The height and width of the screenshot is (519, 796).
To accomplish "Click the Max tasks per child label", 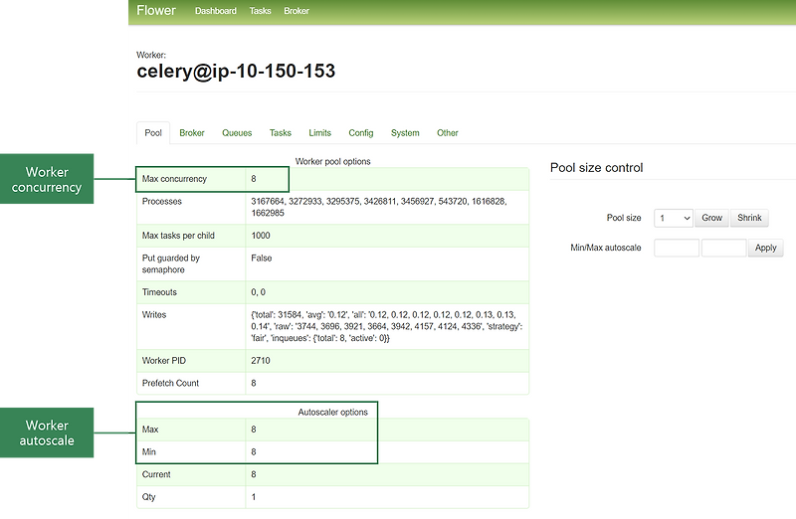I will [x=178, y=236].
